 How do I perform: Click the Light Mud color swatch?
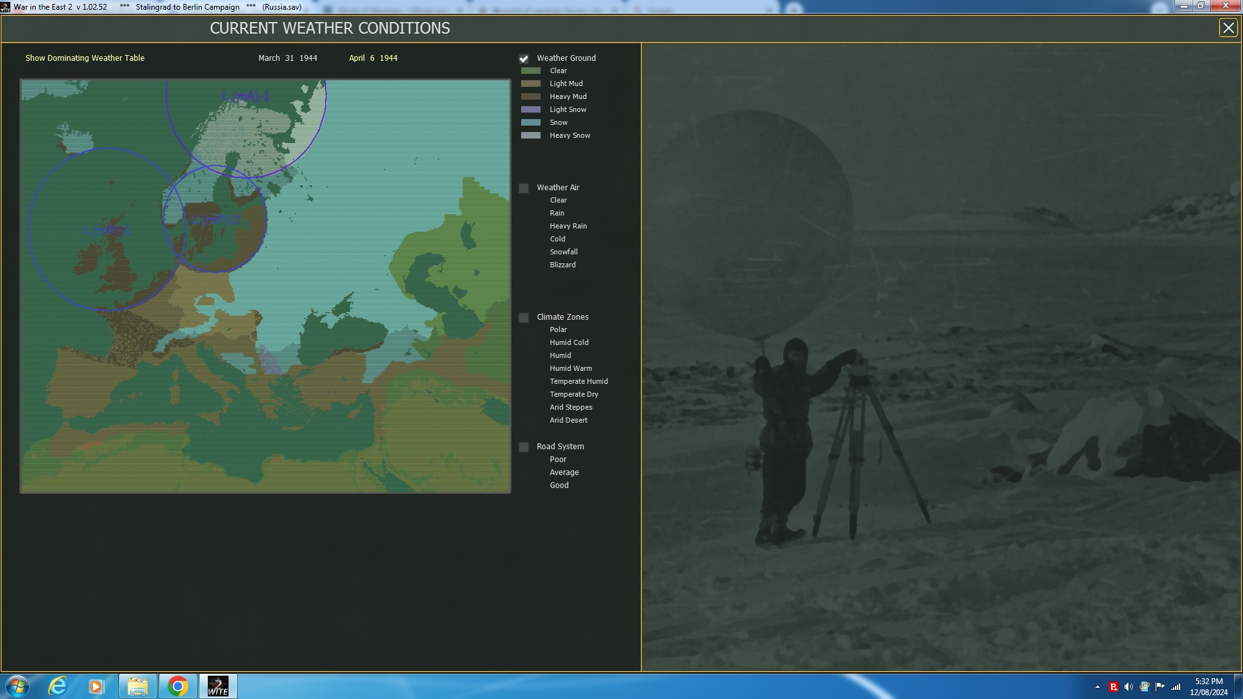(530, 84)
